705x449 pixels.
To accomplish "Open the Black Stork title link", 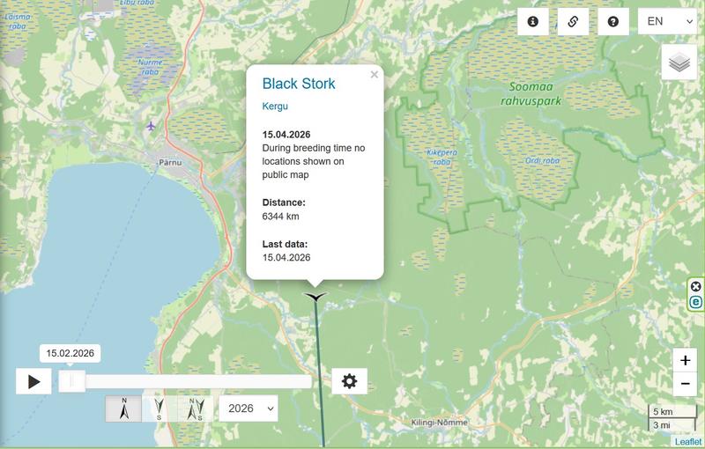I will click(299, 84).
